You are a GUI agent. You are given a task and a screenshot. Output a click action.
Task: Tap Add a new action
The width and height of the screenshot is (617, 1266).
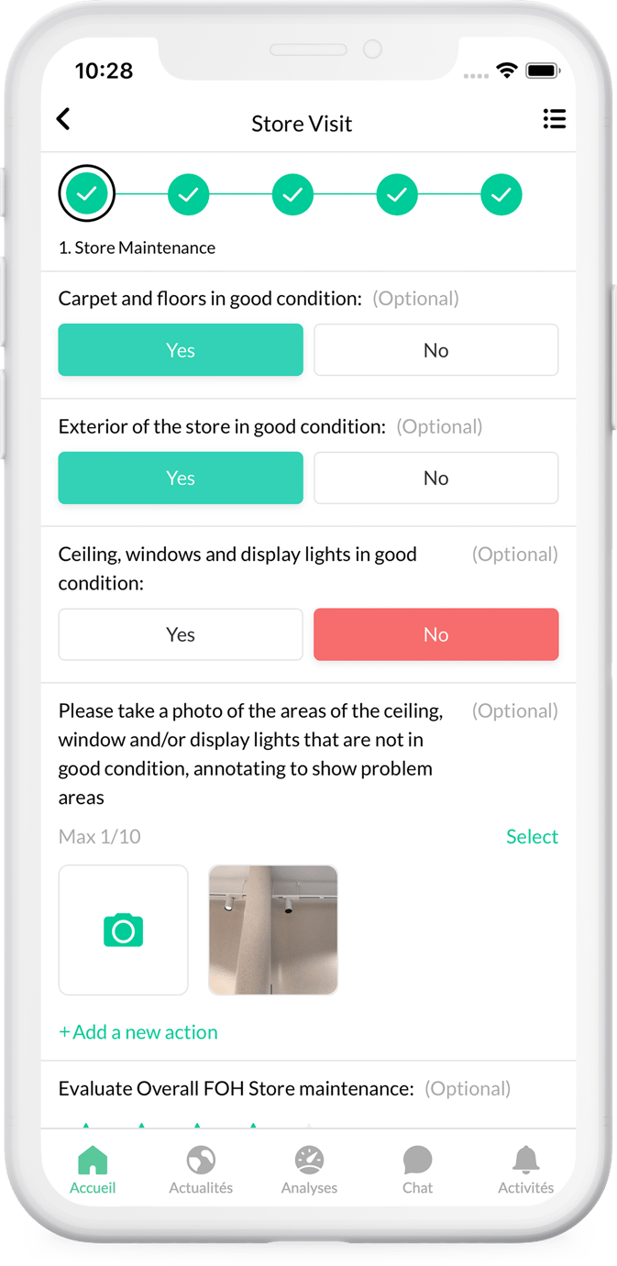tap(138, 1031)
